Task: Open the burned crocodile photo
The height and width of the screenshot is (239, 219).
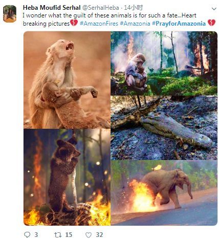Action: [x=164, y=128]
